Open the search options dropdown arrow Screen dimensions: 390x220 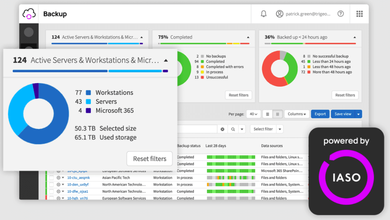[x=242, y=129]
